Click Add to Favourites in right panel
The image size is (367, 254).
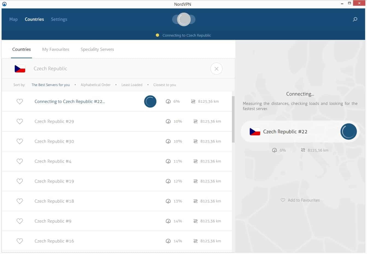(x=300, y=200)
